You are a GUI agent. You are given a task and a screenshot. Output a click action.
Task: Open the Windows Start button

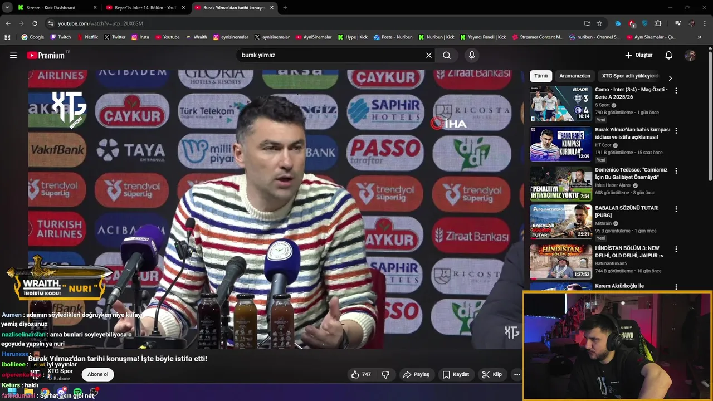pos(12,392)
